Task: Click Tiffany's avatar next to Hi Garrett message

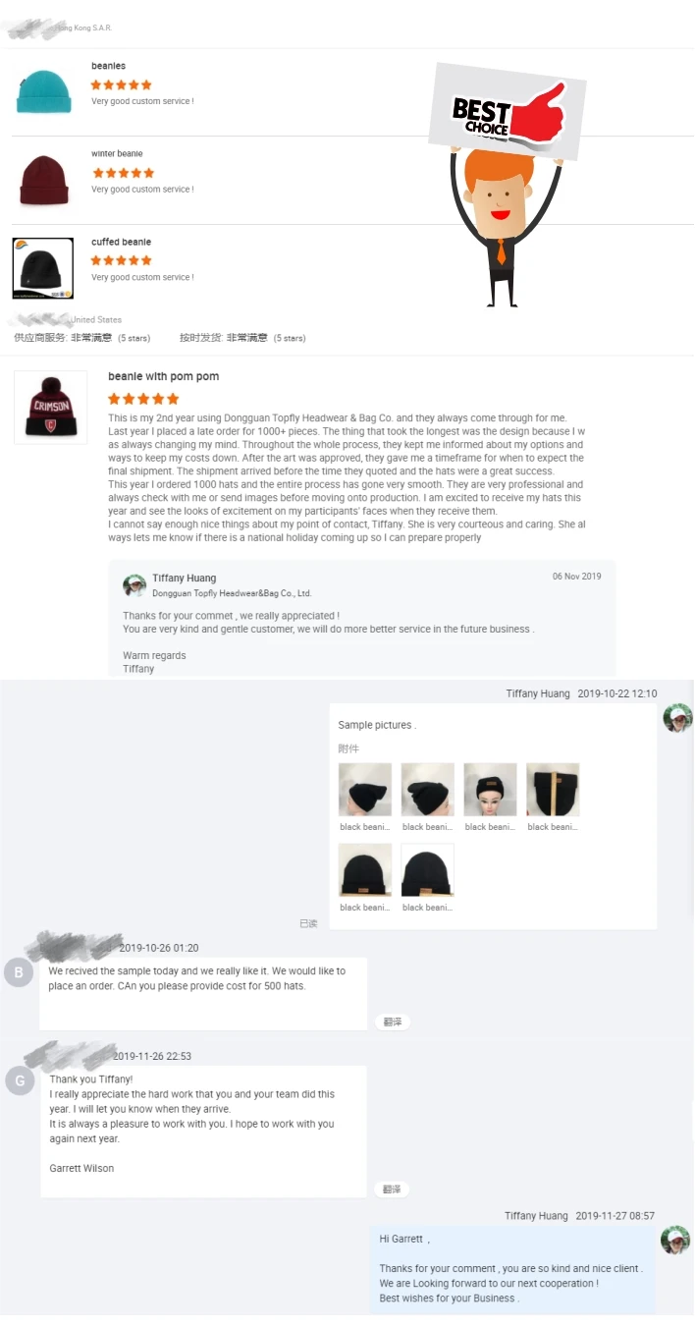Action: (x=675, y=1240)
